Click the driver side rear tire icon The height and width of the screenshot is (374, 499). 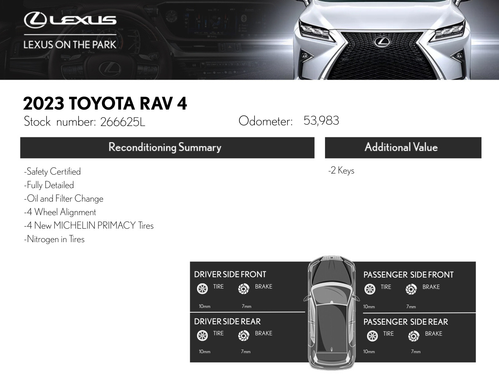202,335
